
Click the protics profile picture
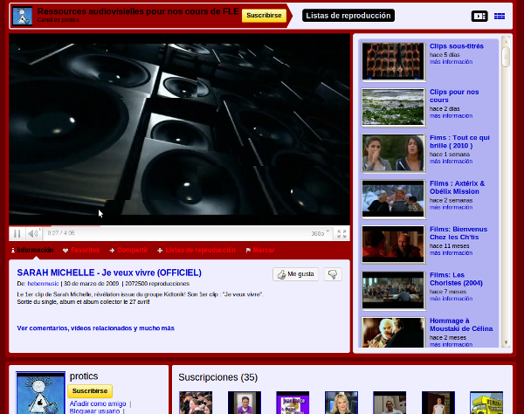(40, 393)
